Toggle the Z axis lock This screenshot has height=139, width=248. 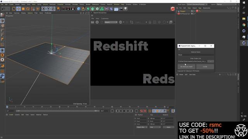click(x=53, y=9)
